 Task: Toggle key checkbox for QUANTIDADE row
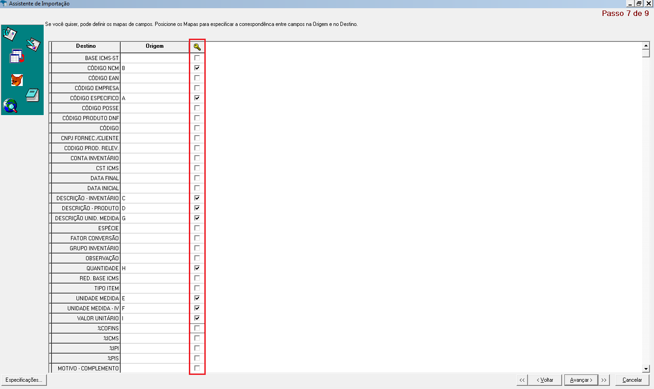197,268
